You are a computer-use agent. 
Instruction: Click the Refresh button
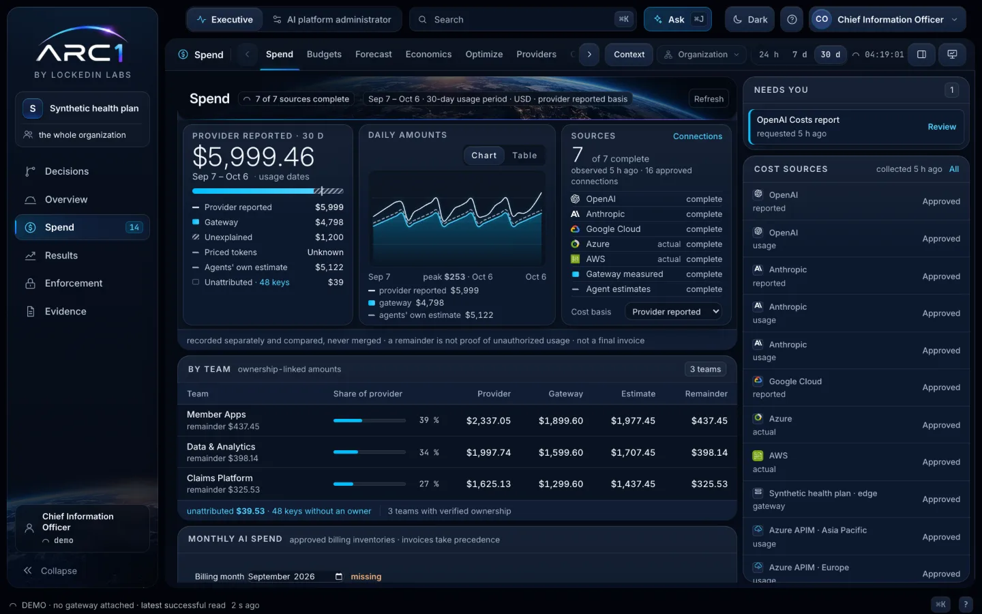tap(709, 99)
